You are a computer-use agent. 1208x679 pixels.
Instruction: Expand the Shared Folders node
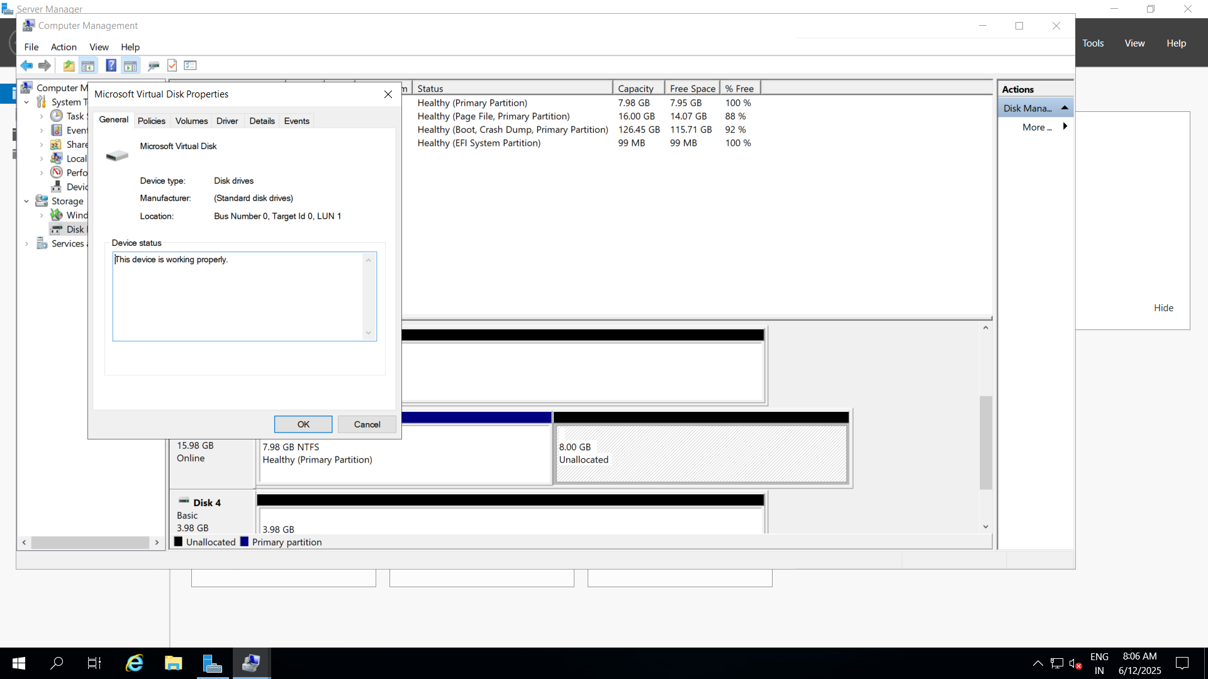42,145
